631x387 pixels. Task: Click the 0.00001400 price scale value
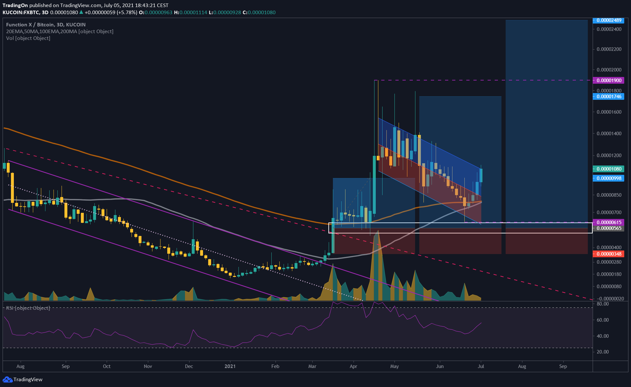[609, 134]
